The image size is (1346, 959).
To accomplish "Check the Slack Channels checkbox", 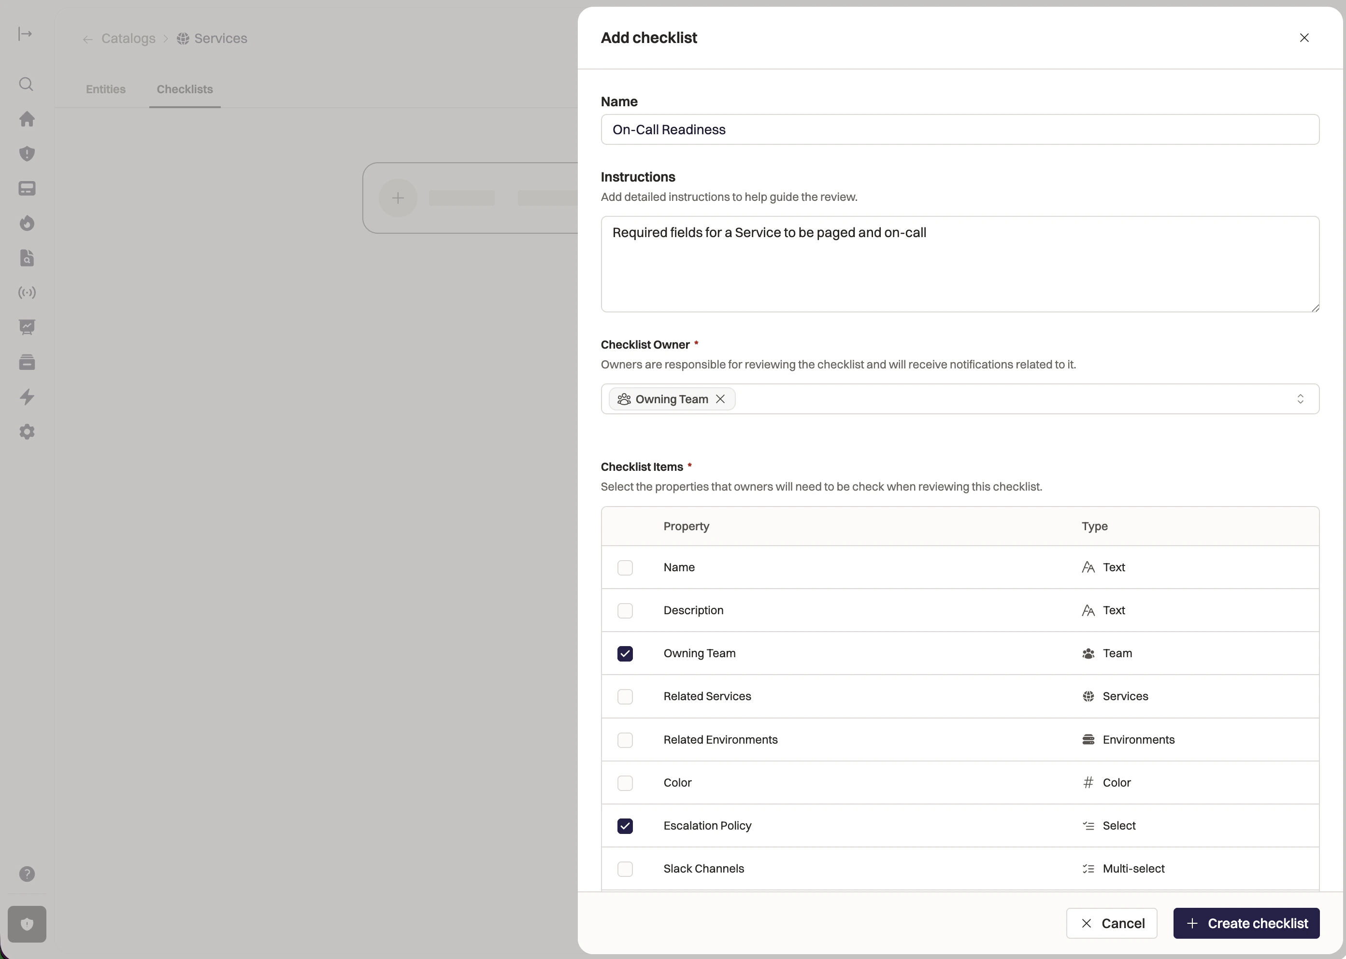I will click(x=625, y=869).
